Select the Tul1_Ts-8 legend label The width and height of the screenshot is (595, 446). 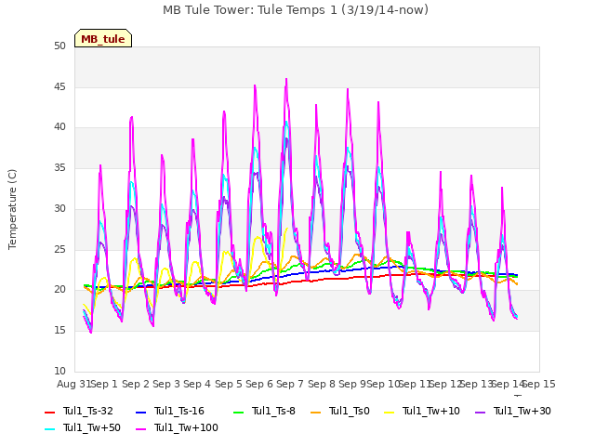[273, 411]
